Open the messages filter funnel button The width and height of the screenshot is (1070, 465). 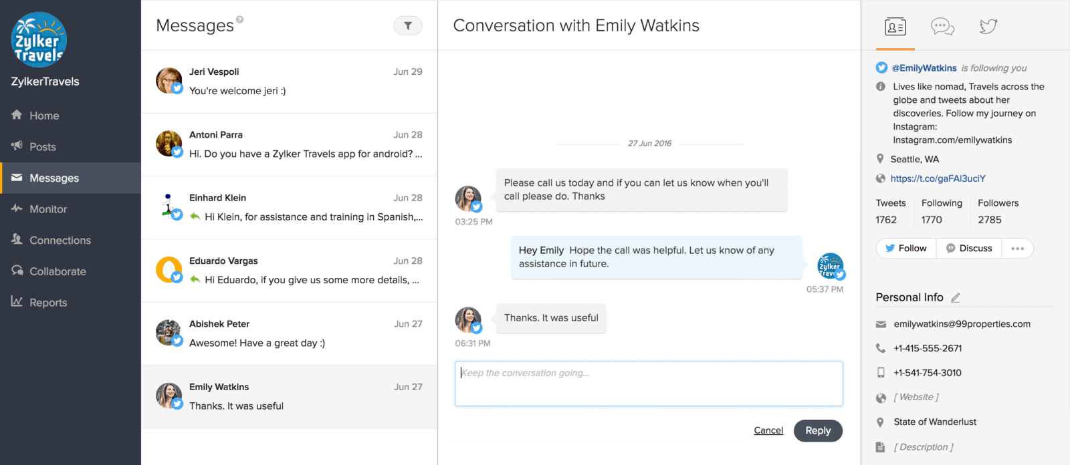click(408, 25)
